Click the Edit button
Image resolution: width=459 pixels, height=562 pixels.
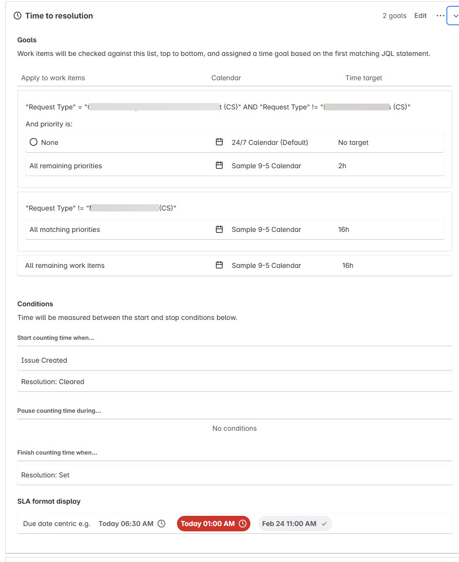(x=420, y=16)
